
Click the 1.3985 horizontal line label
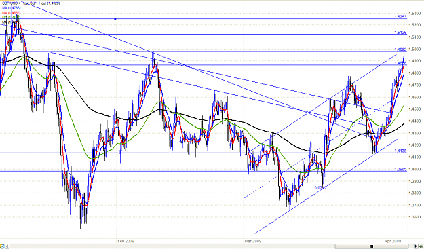click(x=400, y=169)
